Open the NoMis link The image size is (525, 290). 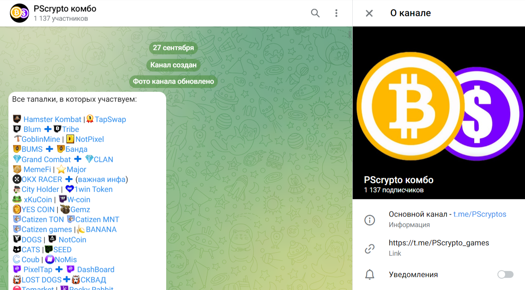pos(66,259)
